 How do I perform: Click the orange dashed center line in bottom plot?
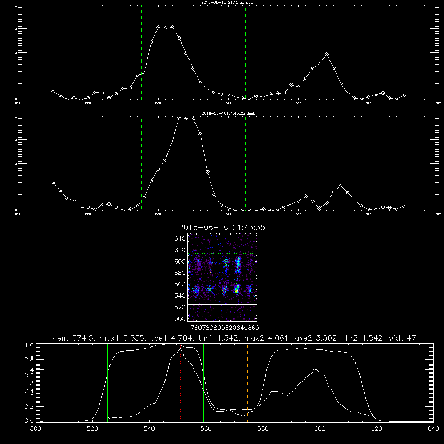point(247,383)
